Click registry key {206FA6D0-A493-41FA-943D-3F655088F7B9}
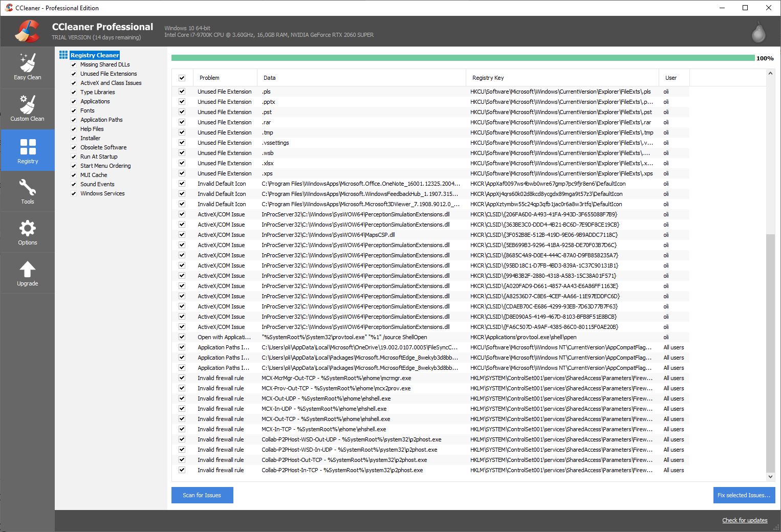Screen dimensions: 781x532 click(544, 214)
